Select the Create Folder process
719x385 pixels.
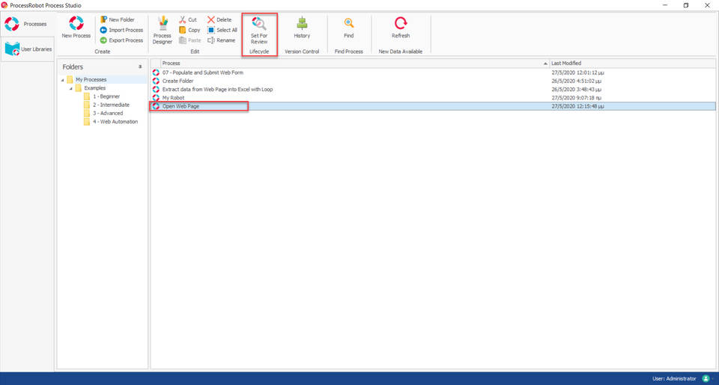point(432,81)
